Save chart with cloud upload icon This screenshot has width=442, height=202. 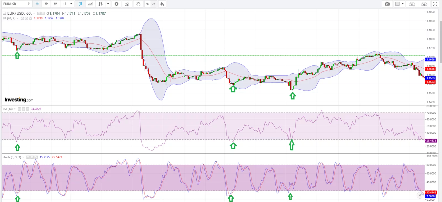[424, 4]
